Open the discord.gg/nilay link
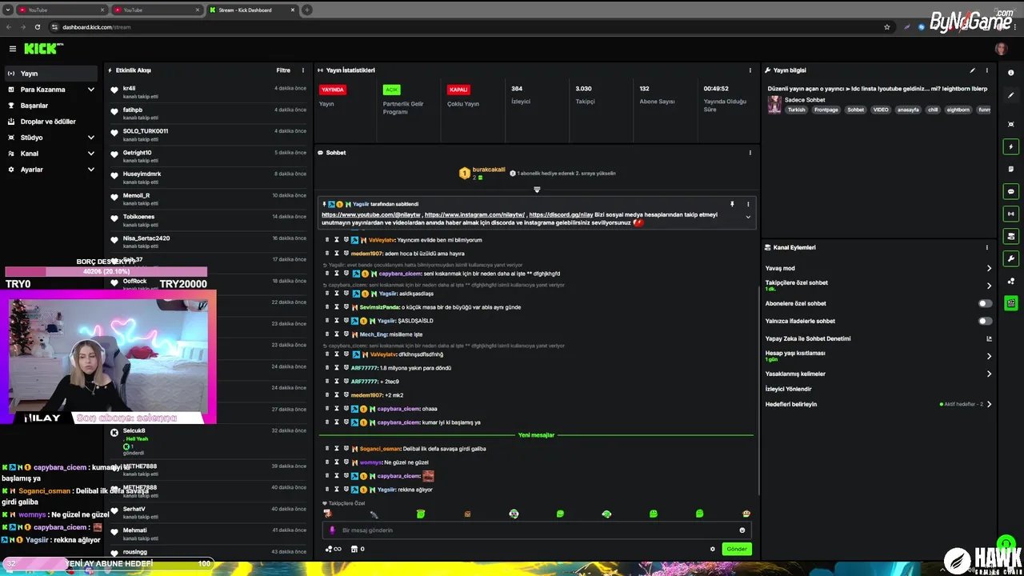This screenshot has width=1024, height=576. tap(561, 214)
